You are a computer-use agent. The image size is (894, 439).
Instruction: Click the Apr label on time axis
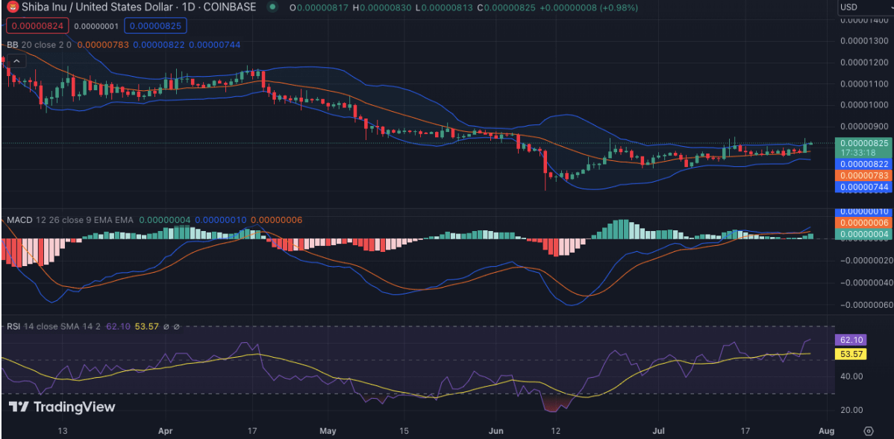166,431
